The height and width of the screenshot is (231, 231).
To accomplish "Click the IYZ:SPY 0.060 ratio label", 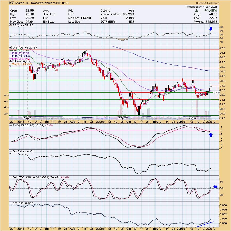I will coord(23,203).
